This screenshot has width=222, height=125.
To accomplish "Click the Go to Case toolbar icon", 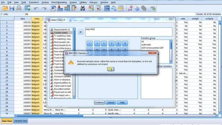I will pos(53,8).
